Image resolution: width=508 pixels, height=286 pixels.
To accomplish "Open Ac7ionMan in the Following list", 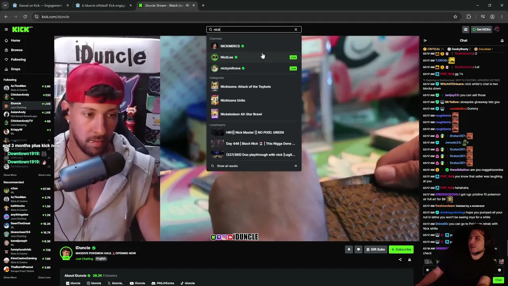I will tap(27, 88).
